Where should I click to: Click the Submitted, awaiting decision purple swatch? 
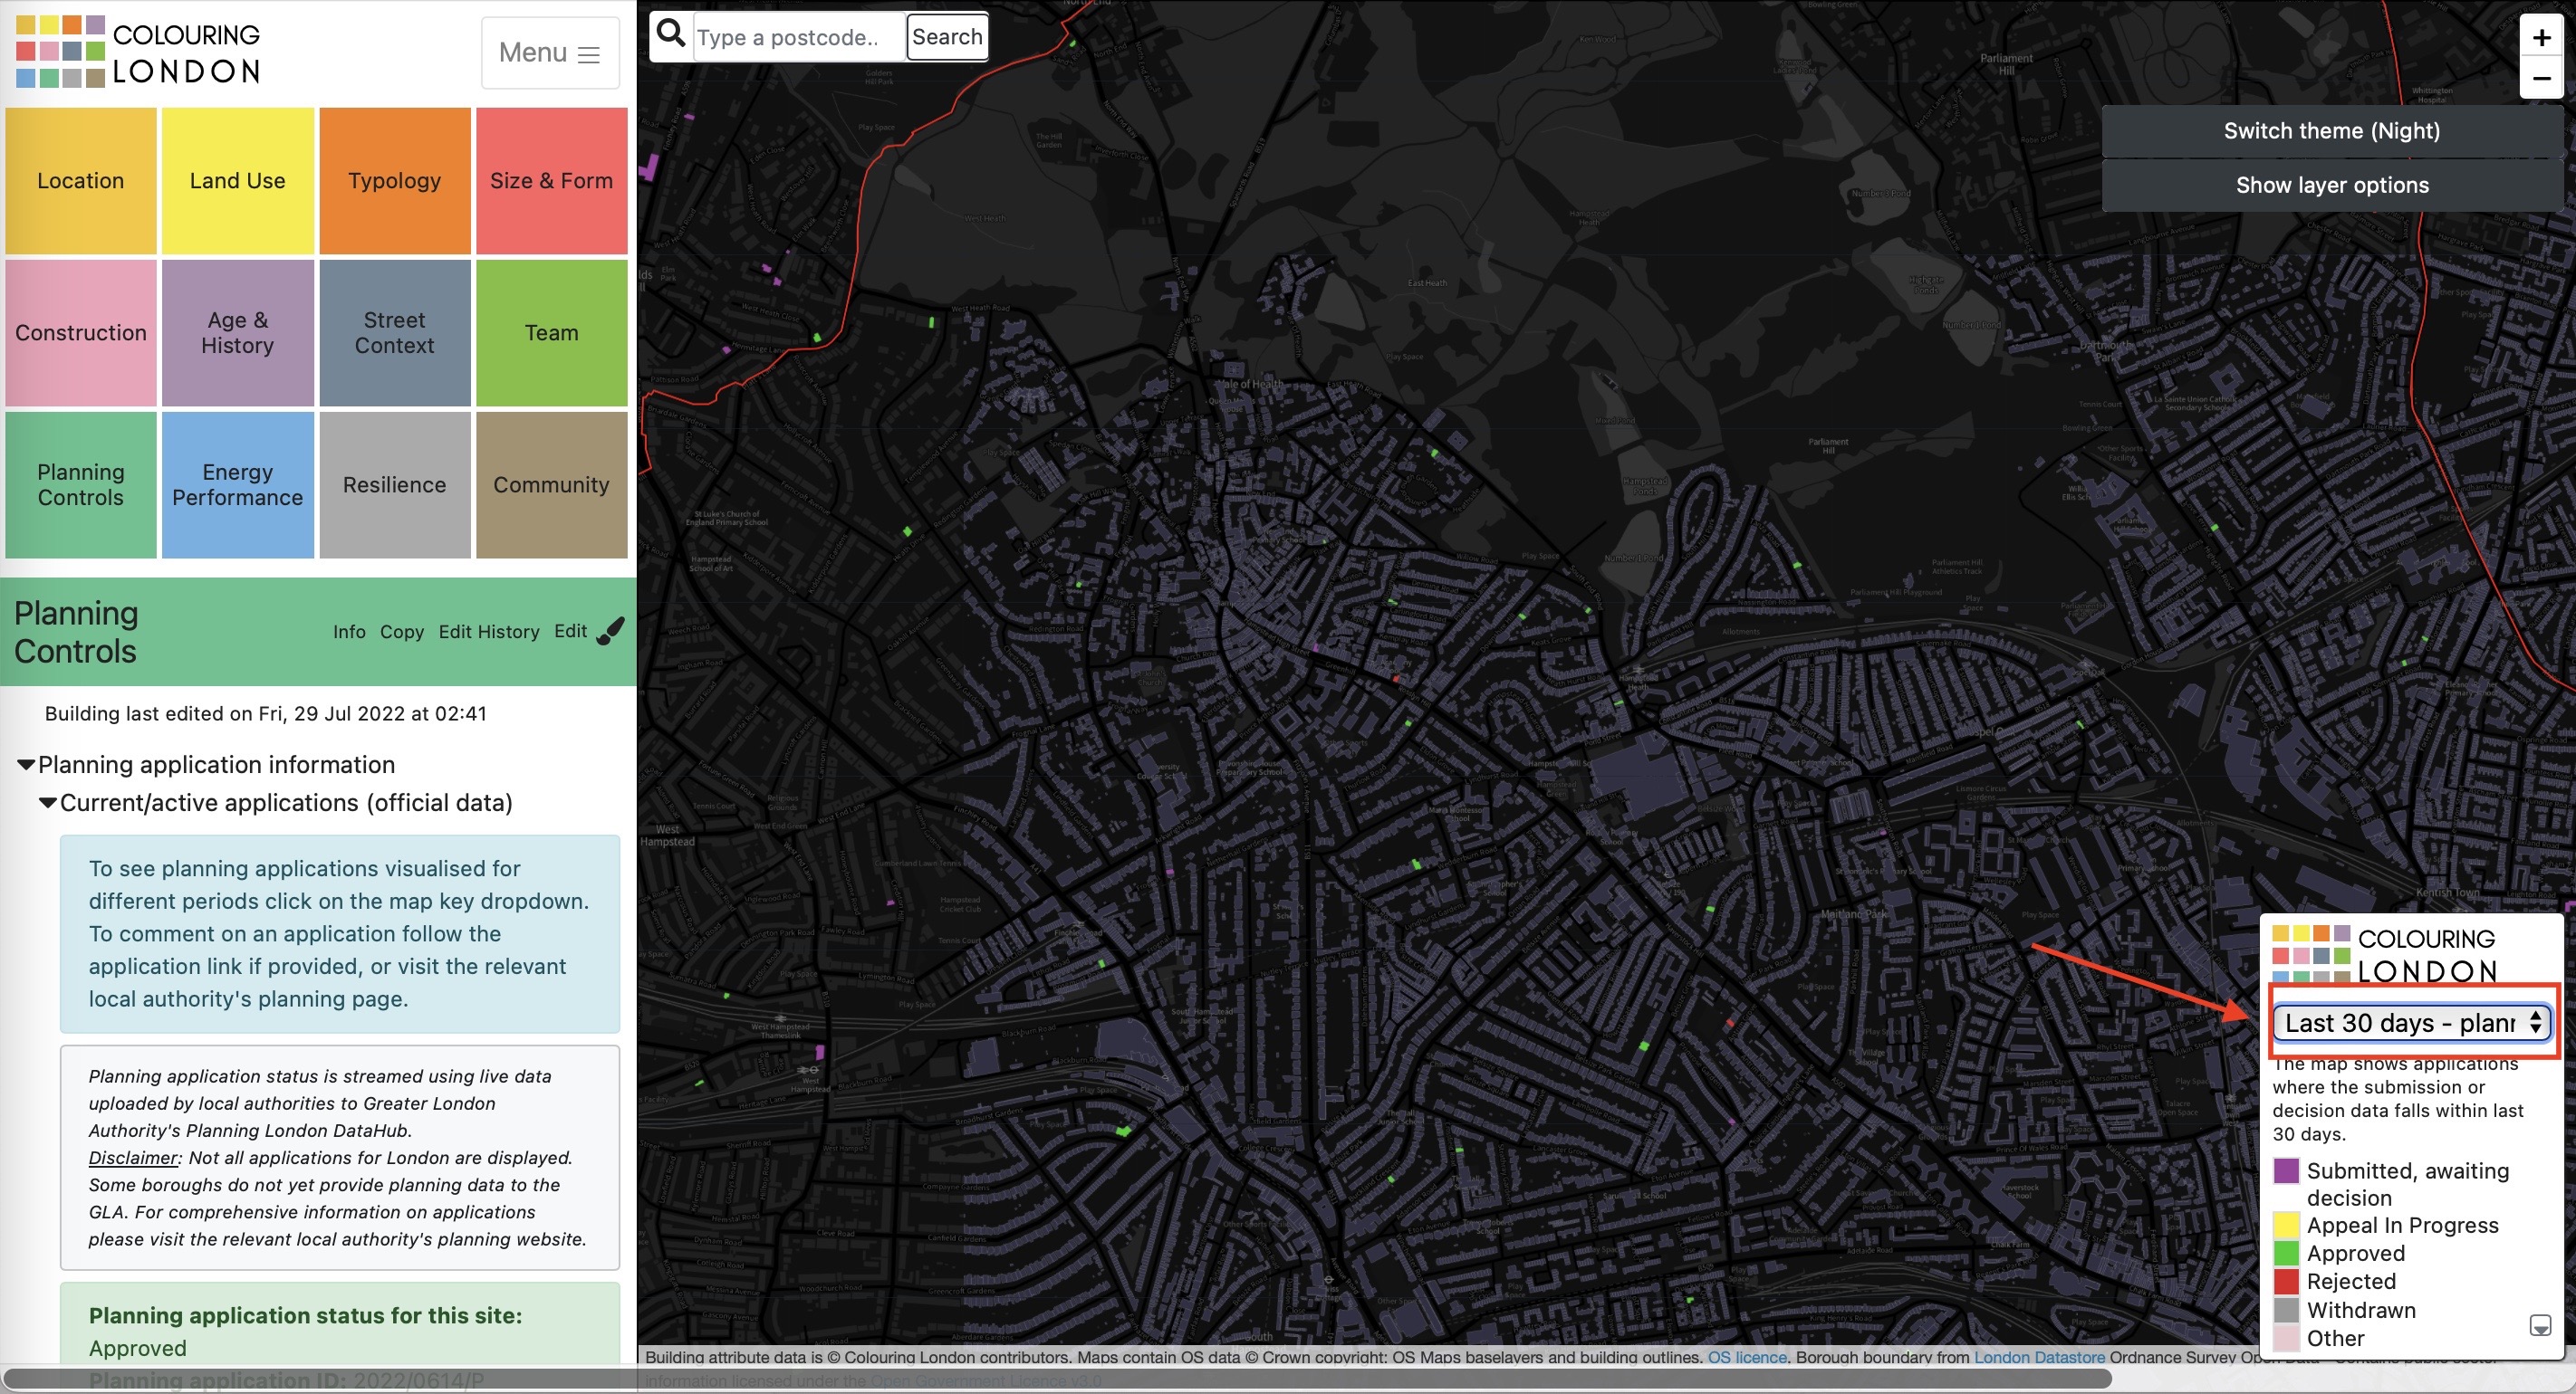tap(2286, 1170)
